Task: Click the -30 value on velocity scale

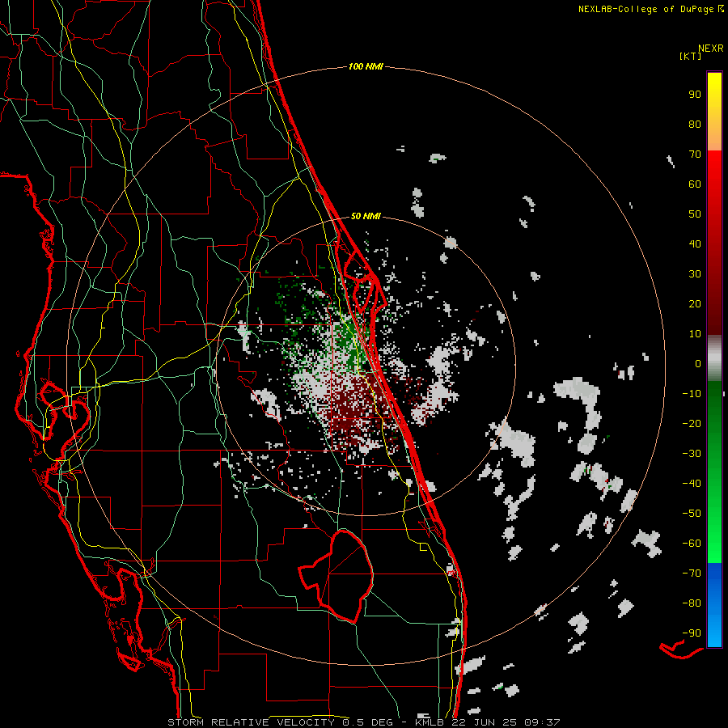Action: click(692, 454)
